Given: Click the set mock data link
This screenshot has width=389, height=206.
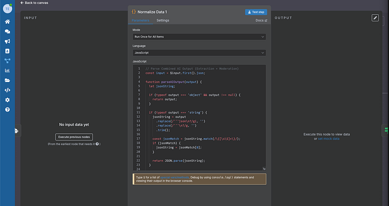Looking at the screenshot, I should coord(329,139).
